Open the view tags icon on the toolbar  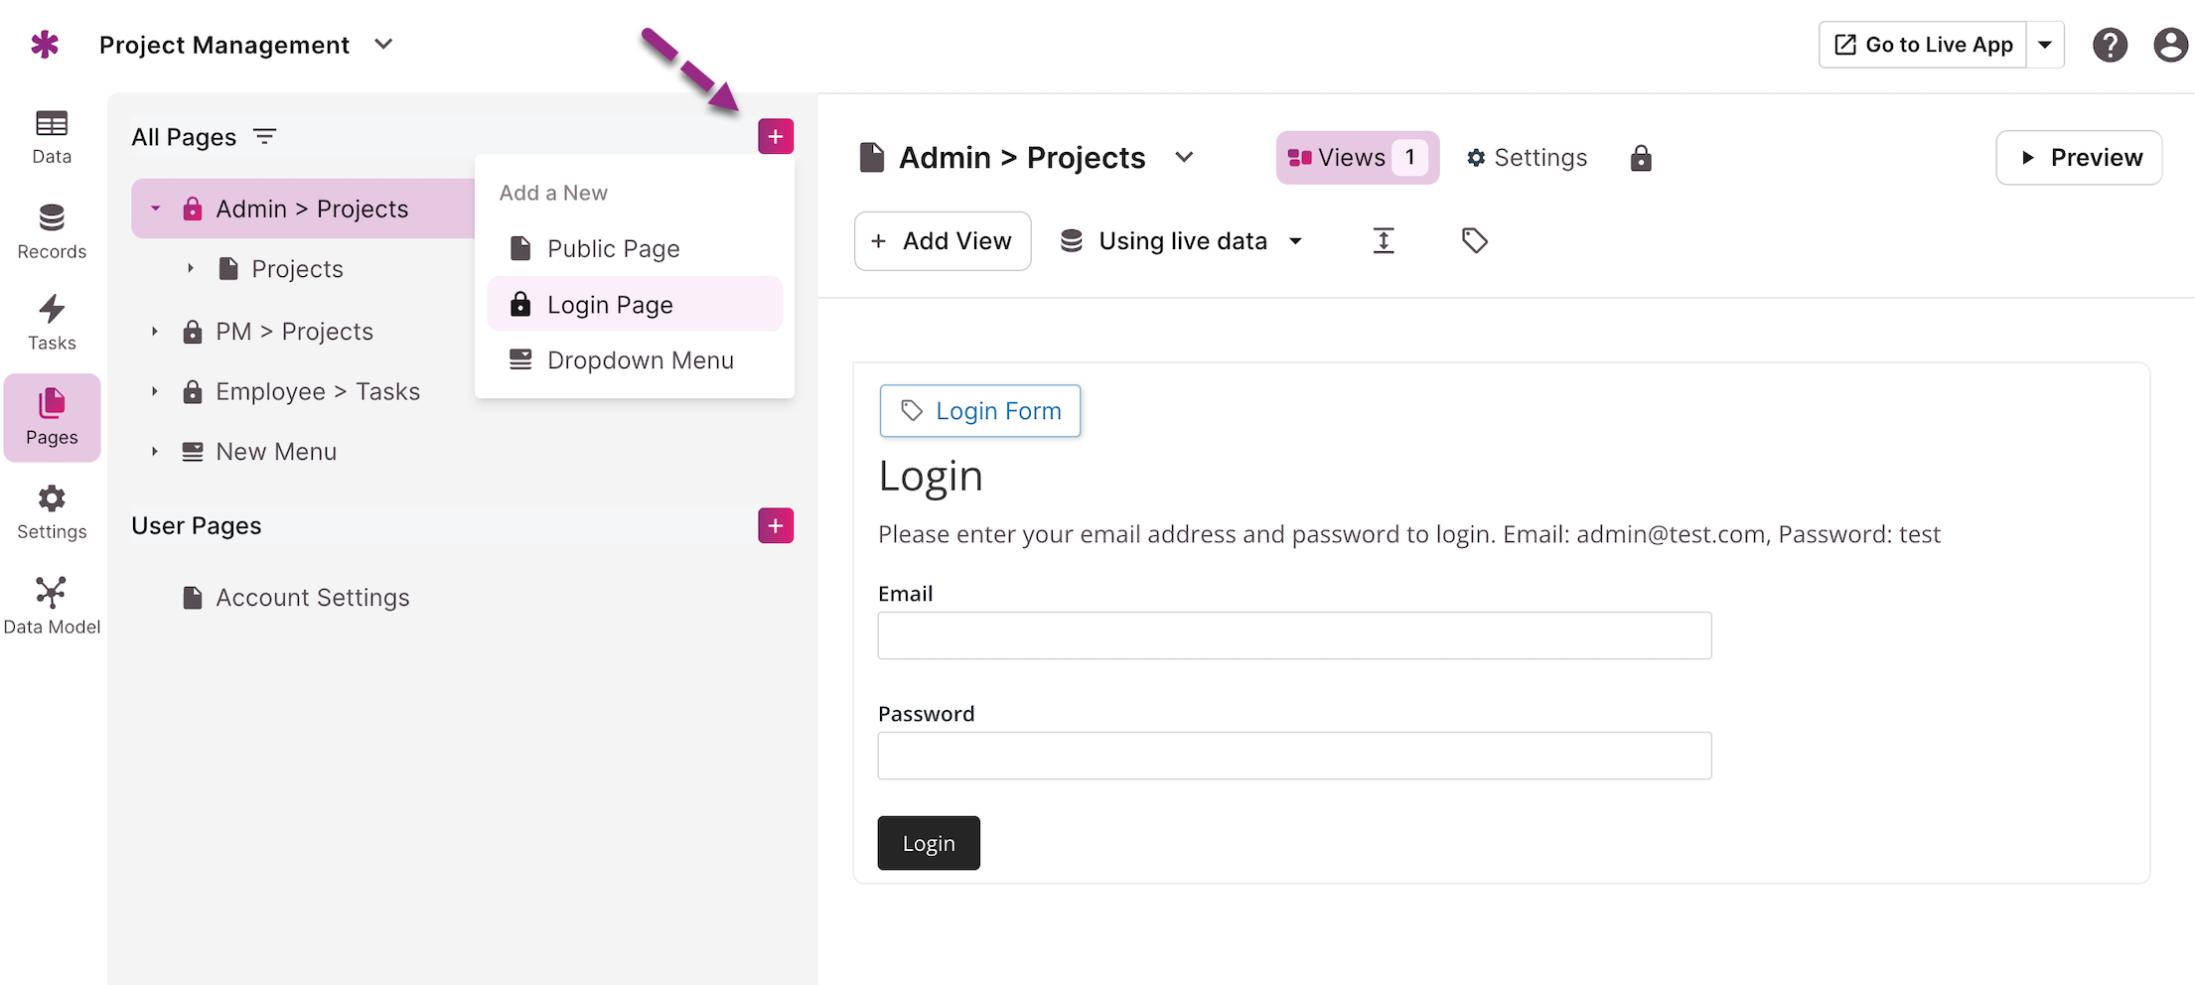click(x=1474, y=240)
